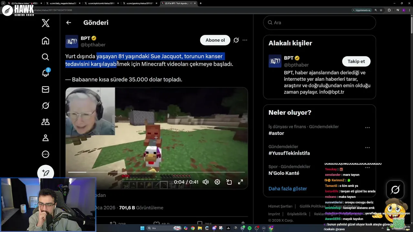413x232 pixels.
Task: Open Grok from the left sidebar
Action: point(45,105)
